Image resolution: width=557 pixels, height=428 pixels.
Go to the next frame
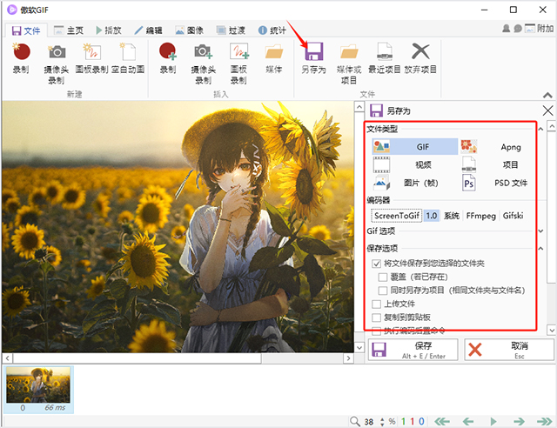click(x=519, y=422)
